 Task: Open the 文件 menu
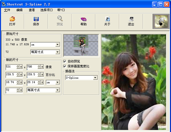[7, 10]
